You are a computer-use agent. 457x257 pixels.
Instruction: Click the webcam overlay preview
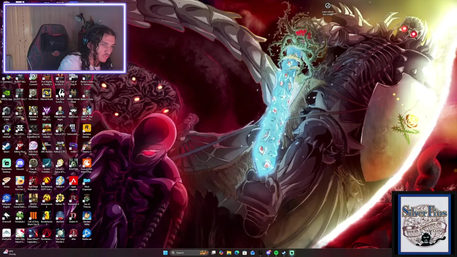point(65,38)
